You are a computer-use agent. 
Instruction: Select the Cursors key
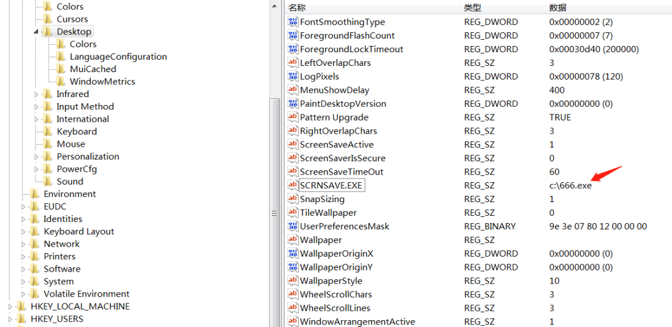coord(72,19)
